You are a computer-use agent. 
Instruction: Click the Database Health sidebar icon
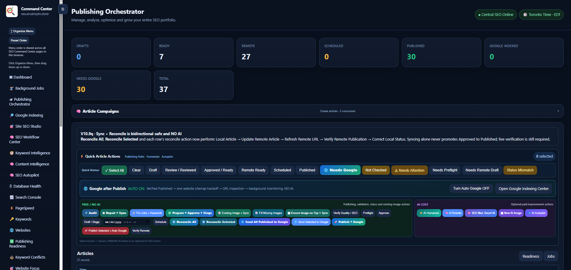[x=11, y=186]
